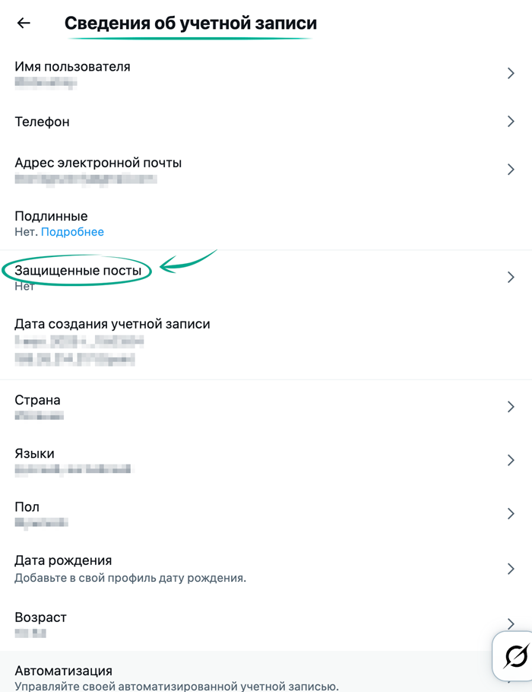Open the Языки row chevron
This screenshot has height=692, width=532.
tap(511, 460)
